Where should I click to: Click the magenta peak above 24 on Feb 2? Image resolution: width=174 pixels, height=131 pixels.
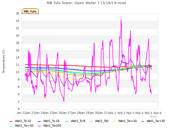[121, 20]
